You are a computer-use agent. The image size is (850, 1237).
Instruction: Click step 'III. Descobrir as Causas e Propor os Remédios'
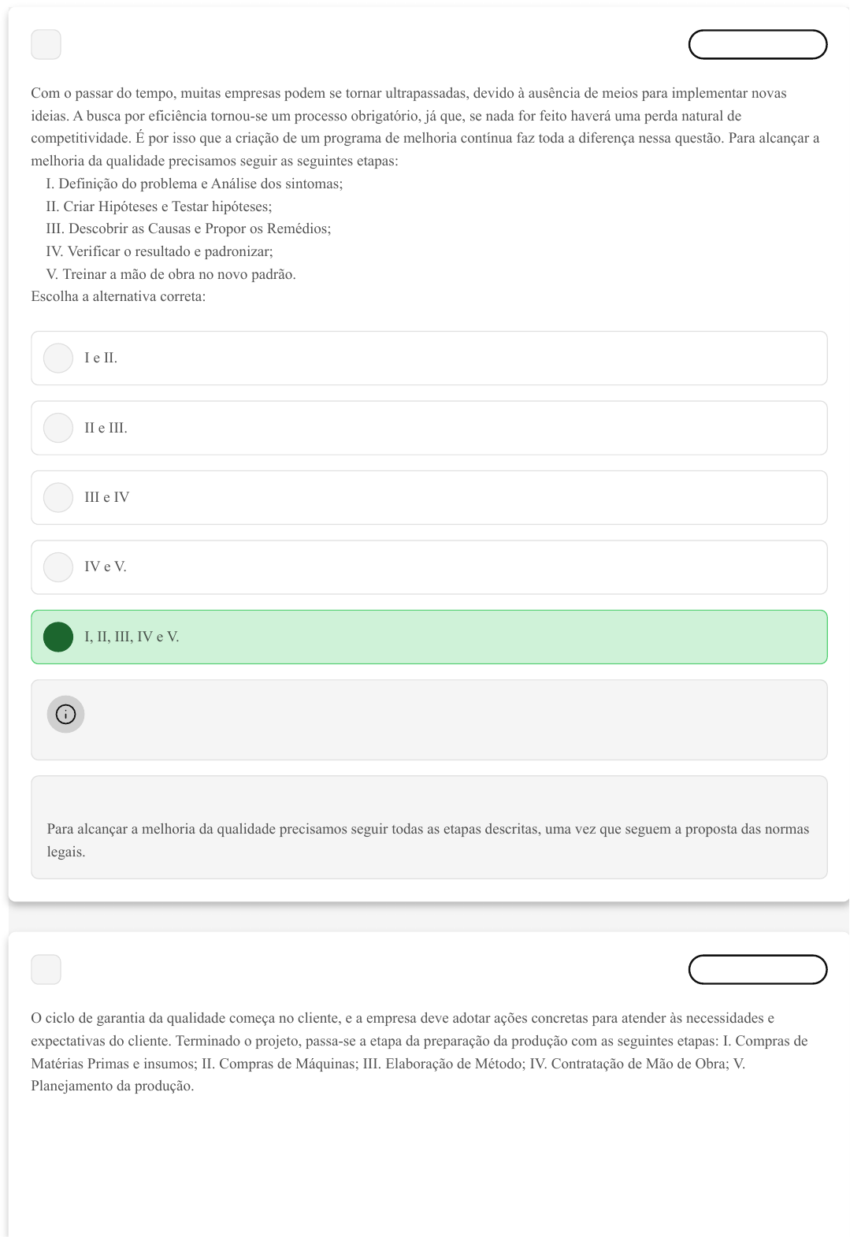pos(188,229)
